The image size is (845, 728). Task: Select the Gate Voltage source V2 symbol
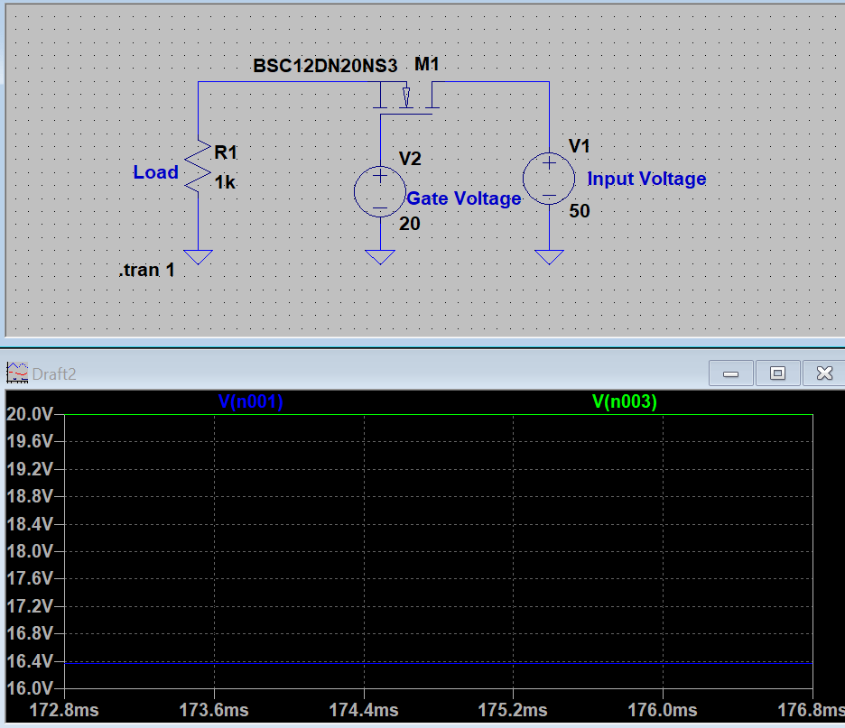tap(379, 192)
